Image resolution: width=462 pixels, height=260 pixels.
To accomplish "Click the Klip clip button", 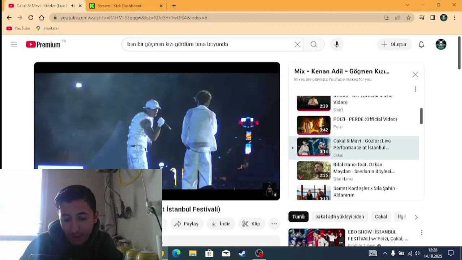I will click(x=251, y=224).
